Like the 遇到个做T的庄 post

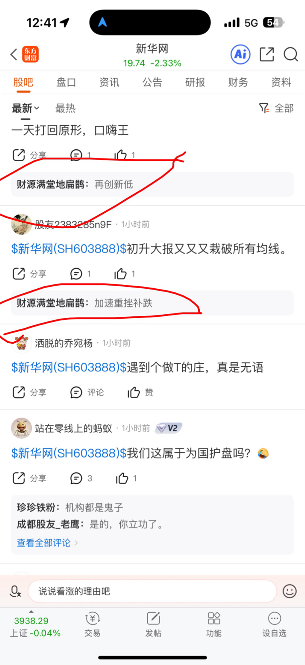pos(140,392)
